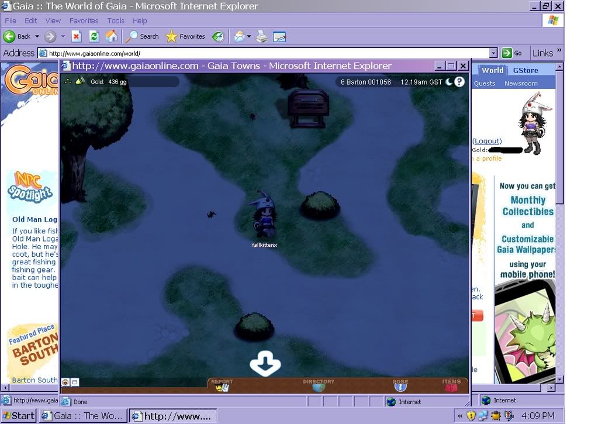598x424 pixels.
Task: Click the green dragon mobile phone ad
Action: (x=526, y=332)
